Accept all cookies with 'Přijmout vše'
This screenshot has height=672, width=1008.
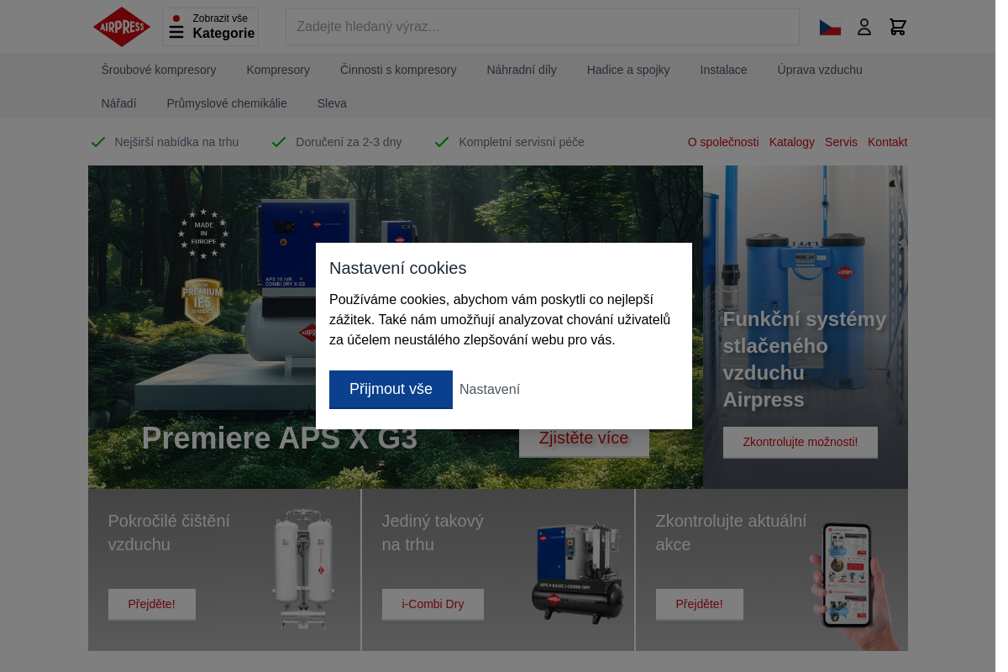[391, 389]
